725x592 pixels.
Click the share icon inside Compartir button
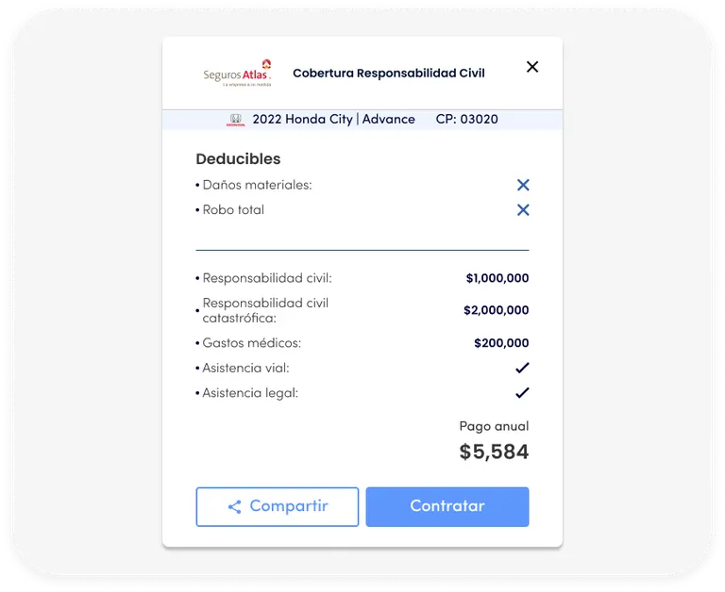point(235,506)
